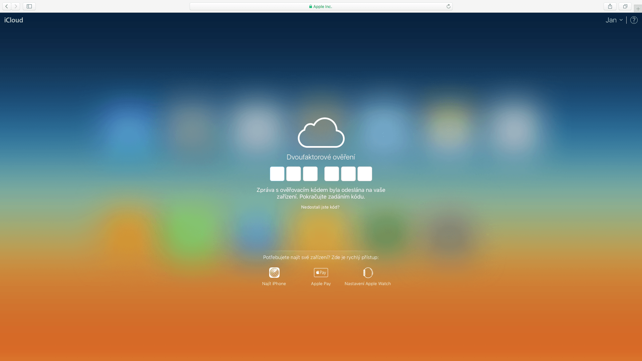
Task: Focus the second verification code digit box
Action: (294, 174)
